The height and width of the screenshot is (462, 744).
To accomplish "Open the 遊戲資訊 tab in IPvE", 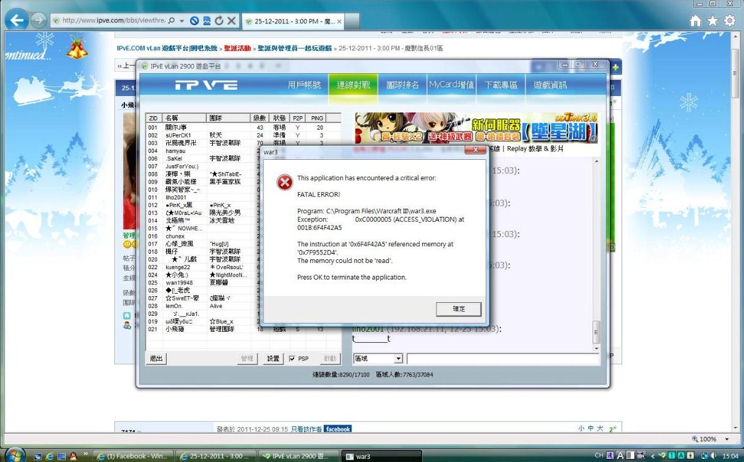I will point(550,85).
